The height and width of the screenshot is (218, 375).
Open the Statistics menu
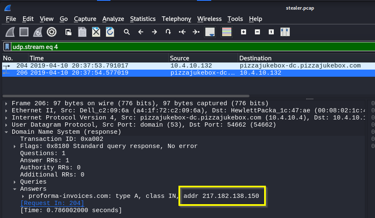coord(143,19)
